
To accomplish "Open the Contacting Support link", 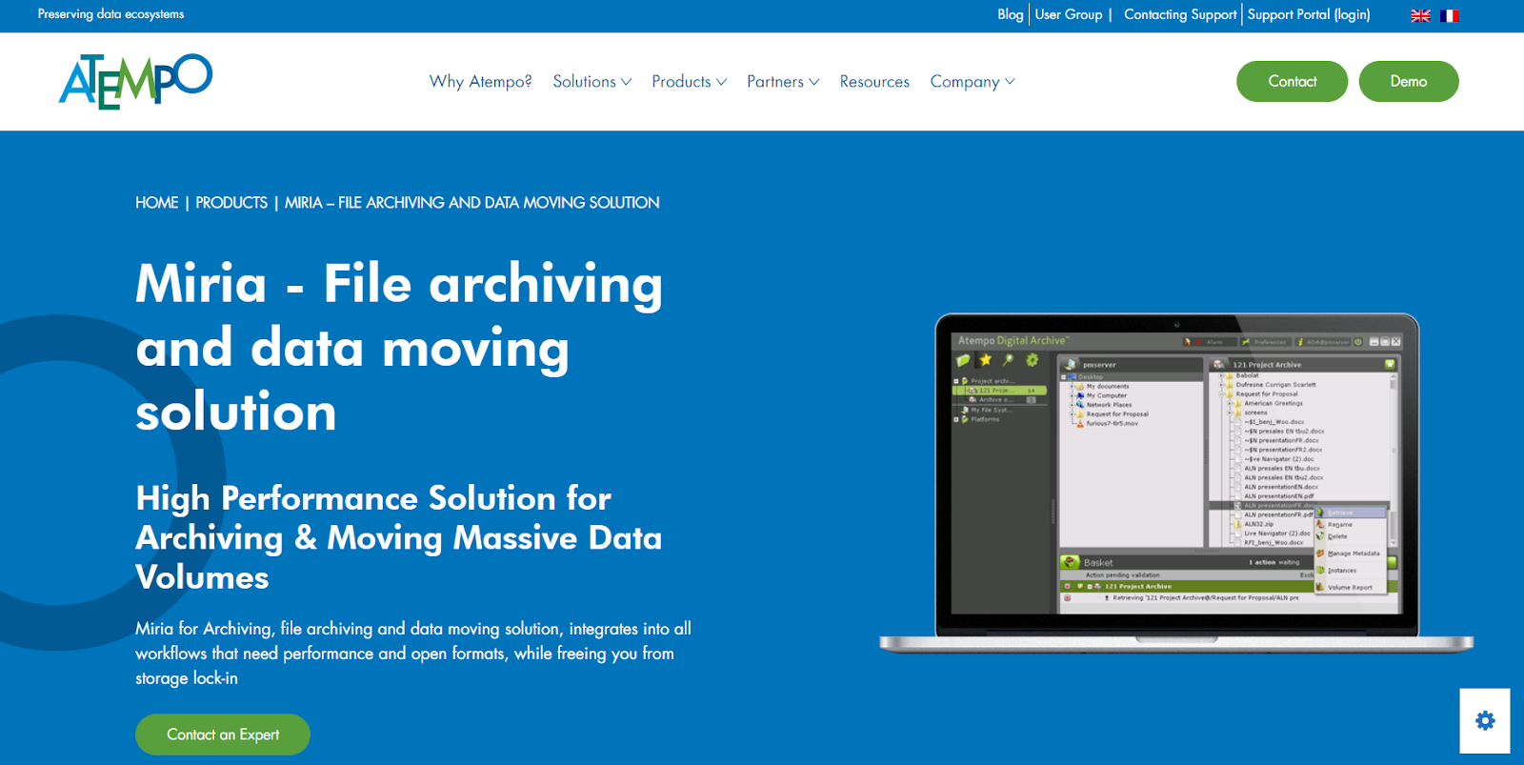I will tap(1179, 14).
